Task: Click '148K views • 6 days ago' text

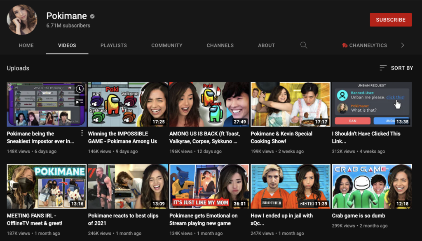Action: click(x=32, y=152)
